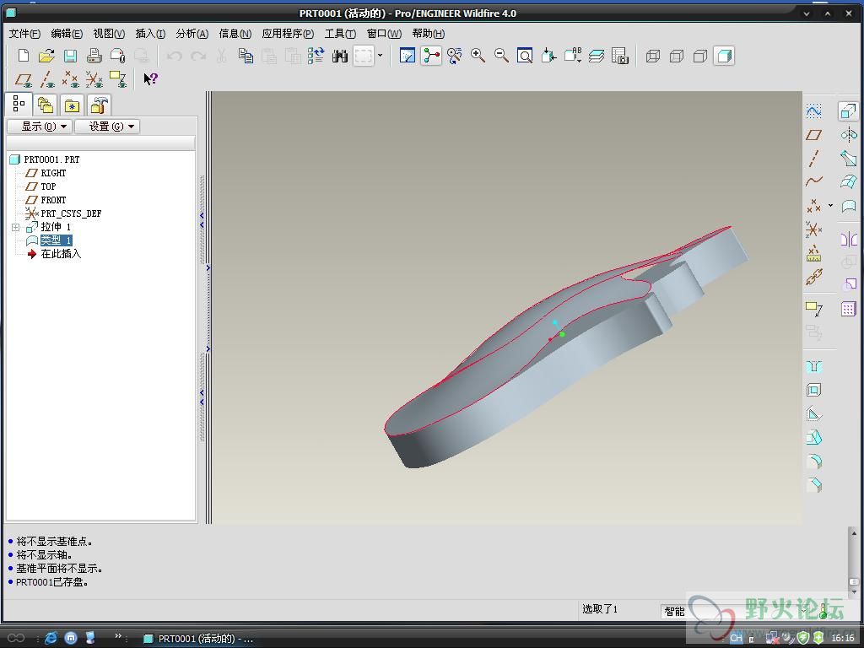Switch to the Folder Browser tab

46,105
